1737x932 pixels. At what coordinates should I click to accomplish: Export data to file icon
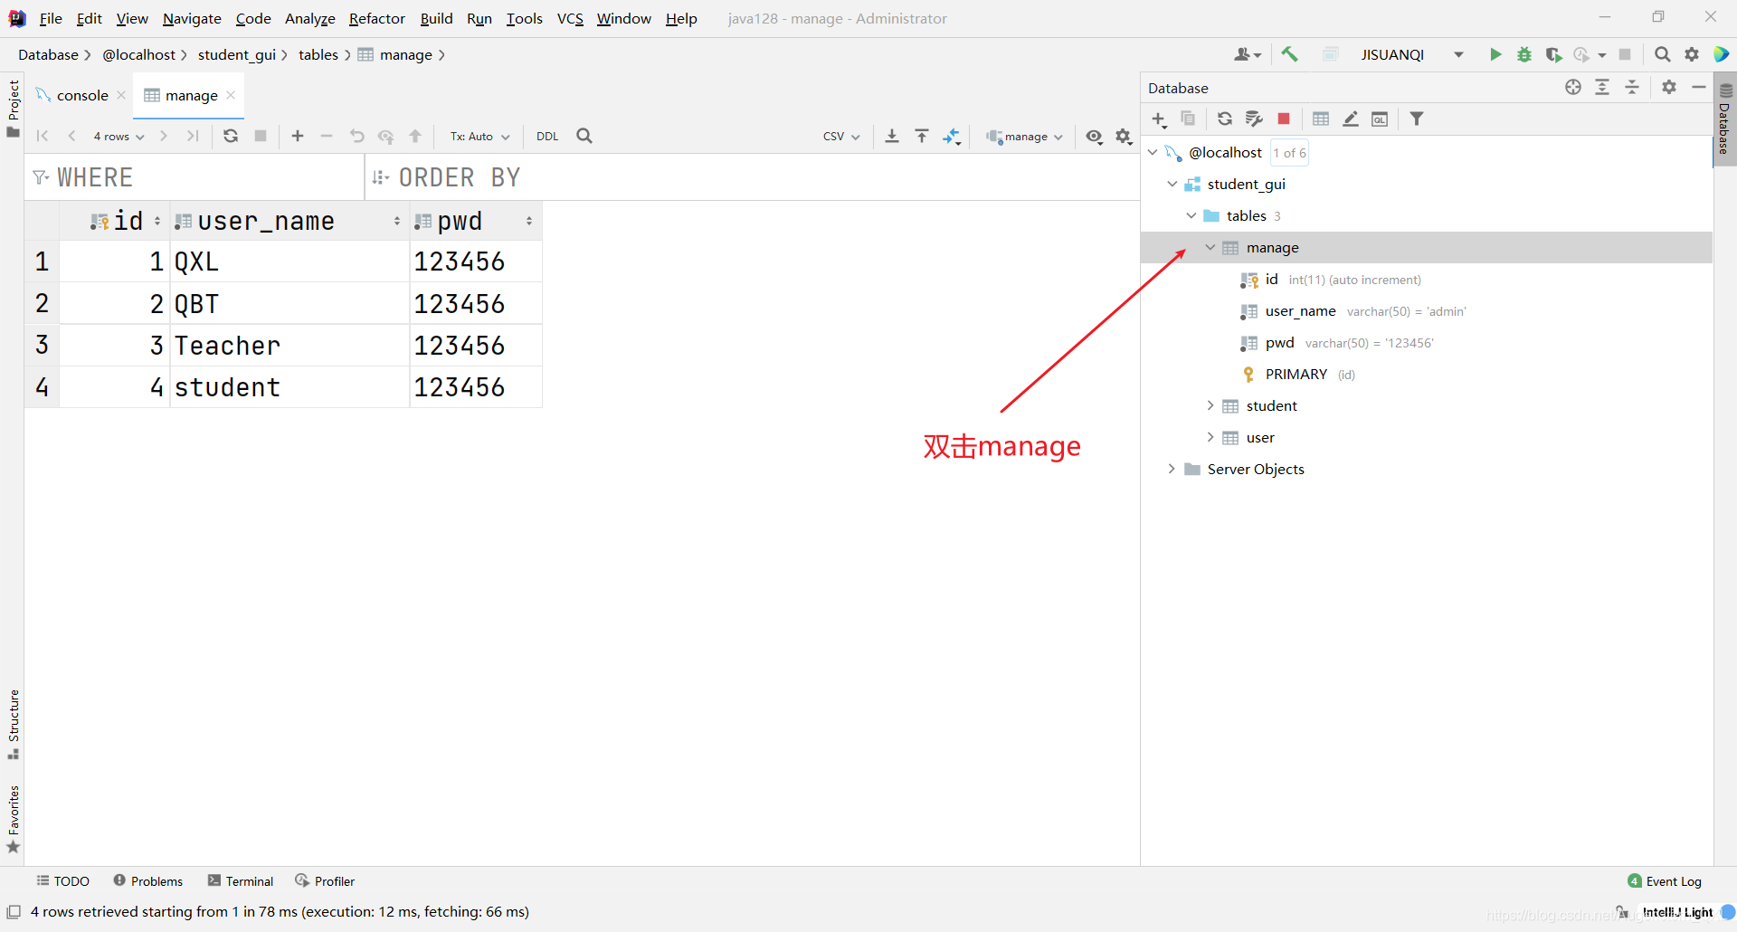coord(892,136)
